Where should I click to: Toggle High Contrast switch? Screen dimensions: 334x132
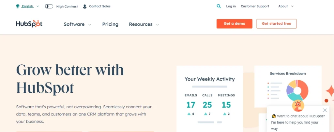tap(49, 6)
